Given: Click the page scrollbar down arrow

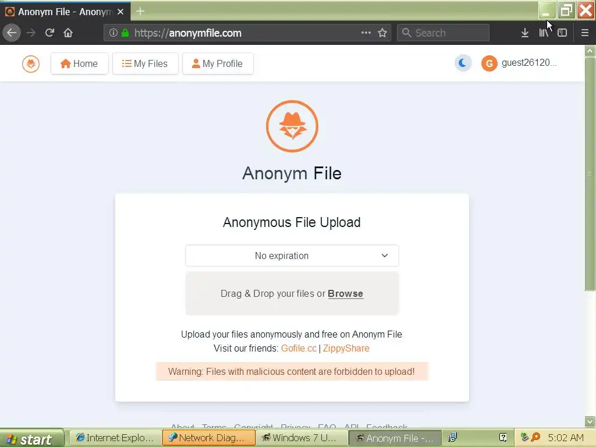Looking at the screenshot, I should [x=590, y=421].
